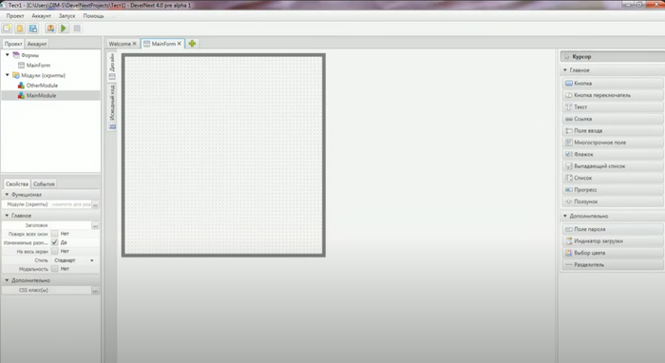
Task: Switch to the События tab
Action: pos(44,184)
